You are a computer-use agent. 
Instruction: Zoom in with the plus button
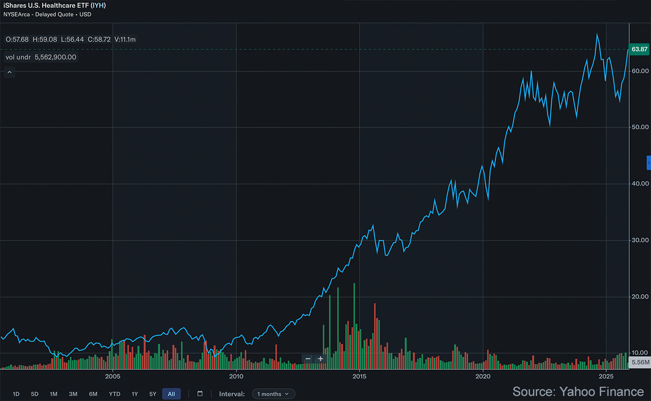(x=320, y=359)
